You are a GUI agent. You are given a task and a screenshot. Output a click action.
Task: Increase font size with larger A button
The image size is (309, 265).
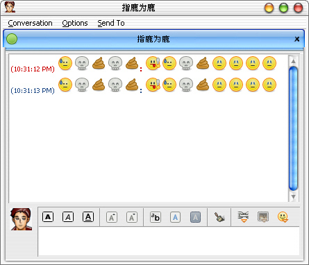point(112,217)
